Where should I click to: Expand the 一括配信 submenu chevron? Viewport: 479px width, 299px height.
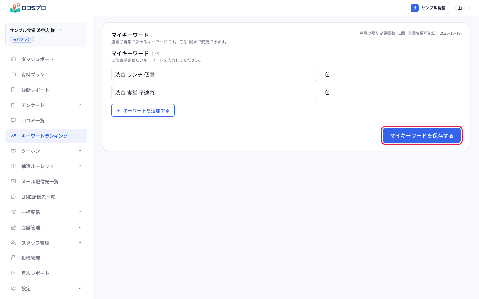(x=80, y=212)
